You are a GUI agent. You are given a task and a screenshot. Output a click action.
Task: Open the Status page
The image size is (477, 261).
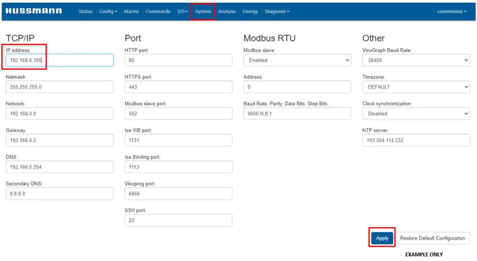(x=86, y=12)
